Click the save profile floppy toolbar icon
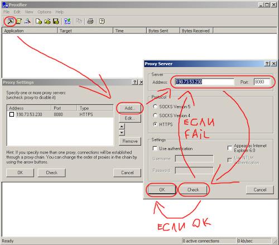The width and height of the screenshot is (279, 245). (56, 21)
